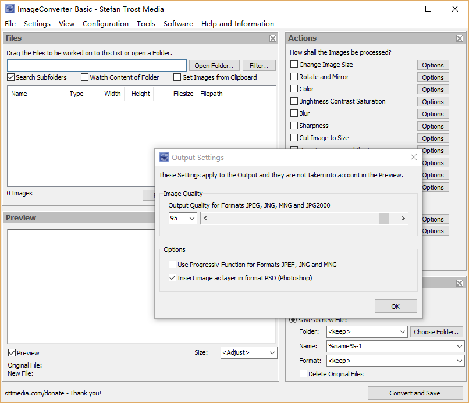The height and width of the screenshot is (403, 469).
Task: Click the Convert and Save button
Action: click(x=414, y=393)
